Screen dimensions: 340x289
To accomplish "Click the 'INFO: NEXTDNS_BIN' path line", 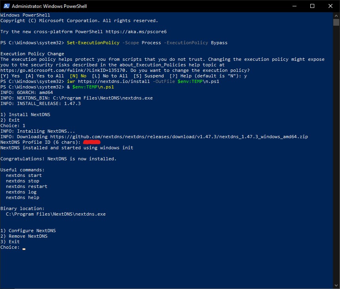I will coord(76,98).
